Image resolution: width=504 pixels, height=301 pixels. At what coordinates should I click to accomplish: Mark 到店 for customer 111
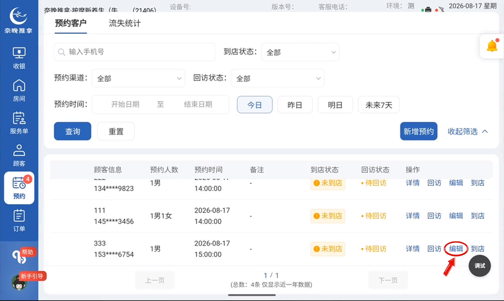[x=477, y=216]
